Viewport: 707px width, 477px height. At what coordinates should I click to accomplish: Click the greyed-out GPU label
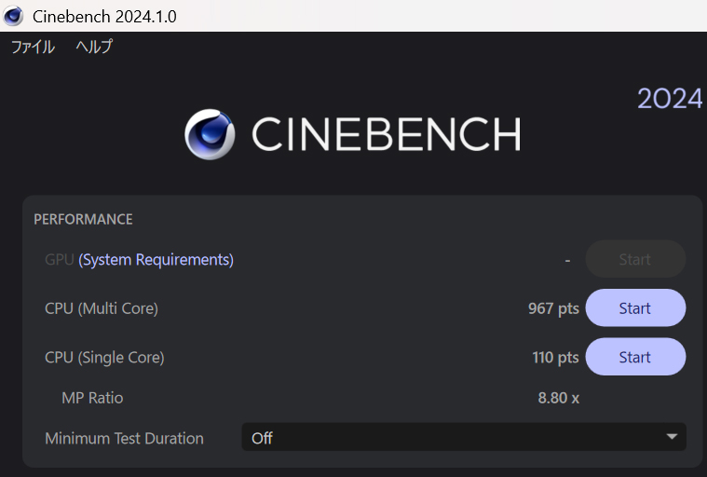point(59,260)
